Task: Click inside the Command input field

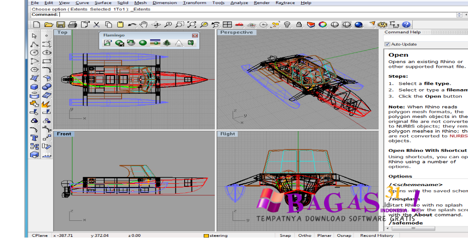Action: click(x=257, y=15)
